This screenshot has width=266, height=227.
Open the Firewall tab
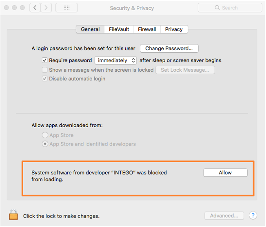click(x=147, y=29)
